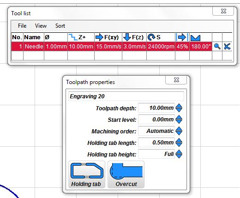Click the Toolpath depth value field

click(156, 108)
